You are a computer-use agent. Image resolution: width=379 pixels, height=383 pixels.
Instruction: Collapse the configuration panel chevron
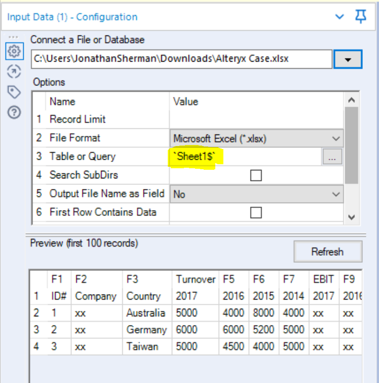click(340, 17)
